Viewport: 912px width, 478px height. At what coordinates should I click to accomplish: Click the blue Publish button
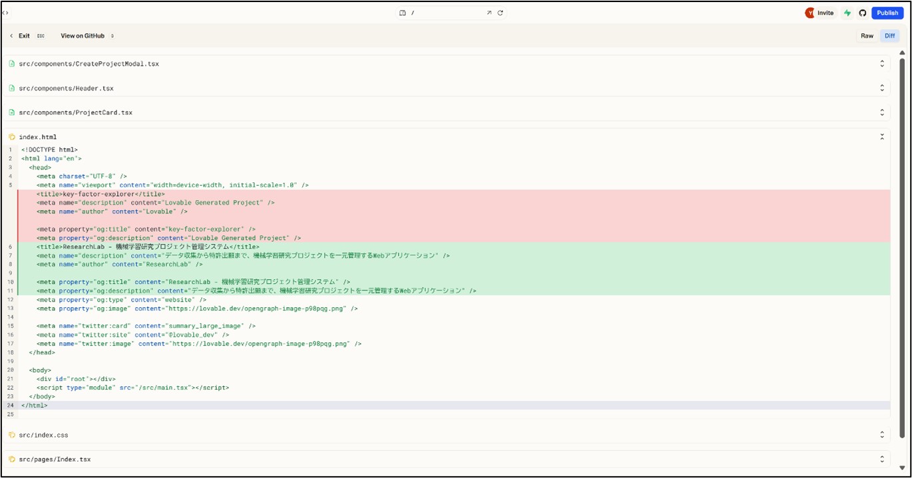point(887,13)
